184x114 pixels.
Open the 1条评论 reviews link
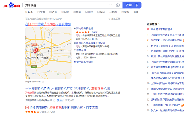[x=94, y=32]
